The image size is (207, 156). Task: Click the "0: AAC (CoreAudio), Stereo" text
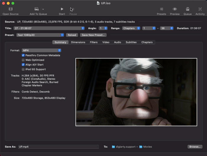[38, 79]
